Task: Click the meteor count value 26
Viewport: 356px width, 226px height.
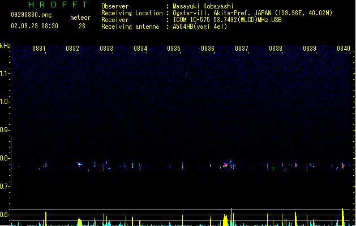Action: pyautogui.click(x=82, y=26)
